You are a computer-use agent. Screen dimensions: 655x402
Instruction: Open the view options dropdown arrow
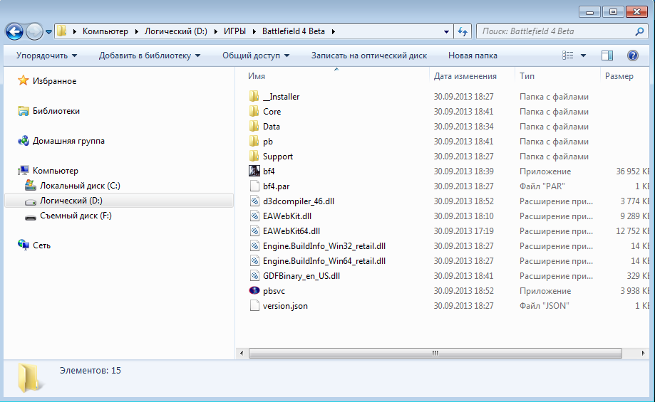click(x=583, y=55)
